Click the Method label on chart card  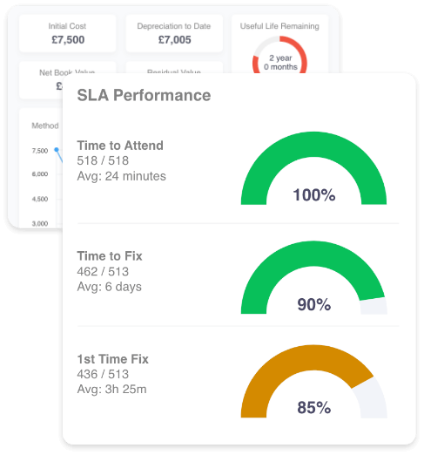point(45,126)
